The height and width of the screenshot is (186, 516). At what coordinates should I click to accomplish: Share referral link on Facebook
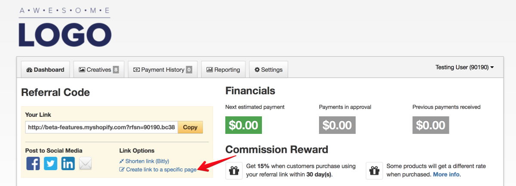click(x=33, y=163)
